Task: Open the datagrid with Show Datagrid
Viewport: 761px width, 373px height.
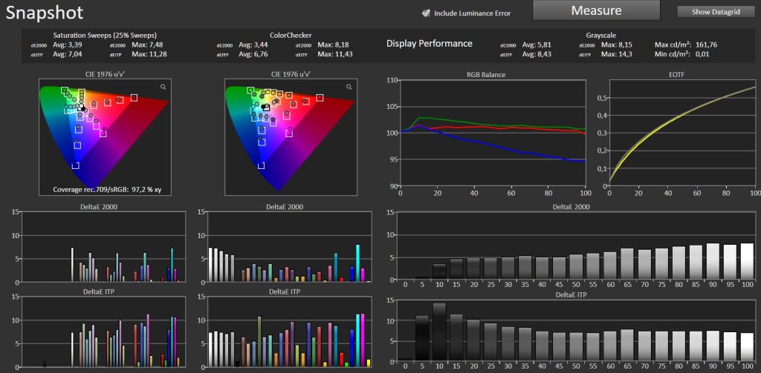Action: point(716,12)
